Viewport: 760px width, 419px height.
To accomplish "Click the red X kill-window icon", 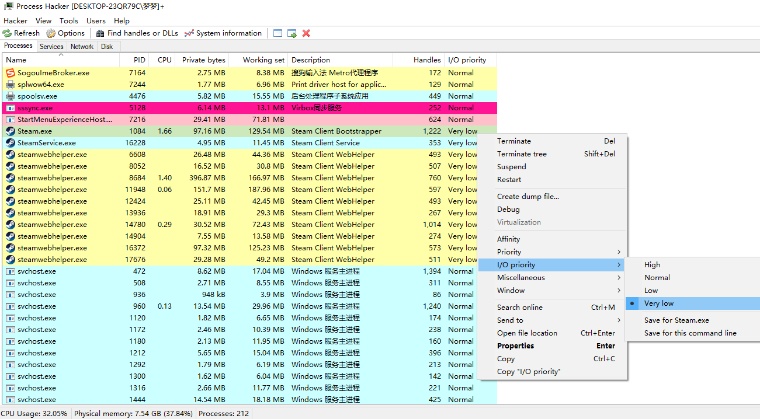I will [x=306, y=33].
